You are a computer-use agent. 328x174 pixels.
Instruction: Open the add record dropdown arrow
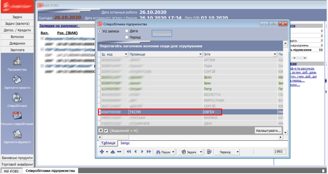tap(107, 152)
